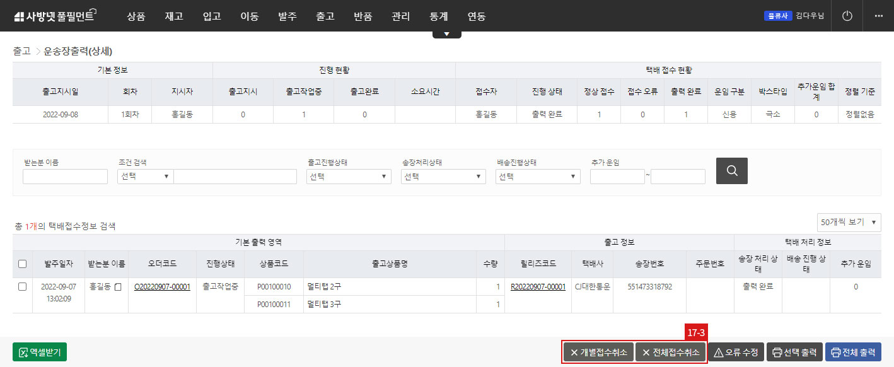894x367 pixels.
Task: Toggle the select-all checkbox in table header
Action: (23, 264)
